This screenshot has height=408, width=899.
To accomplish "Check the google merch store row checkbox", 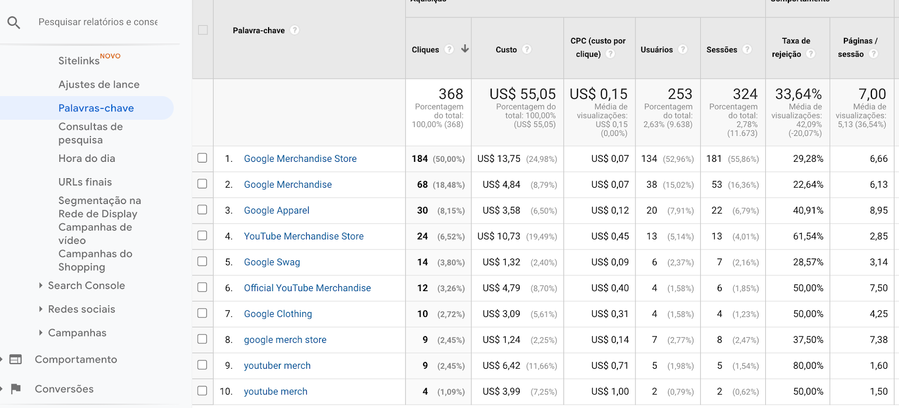I will (x=202, y=339).
